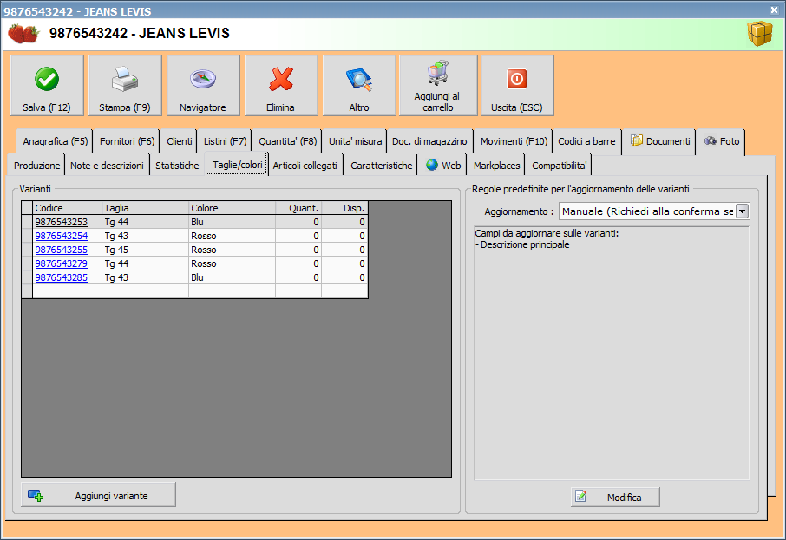Viewport: 786px width, 540px height.
Task: Click Colore cell in row 9876543285
Action: tap(233, 277)
